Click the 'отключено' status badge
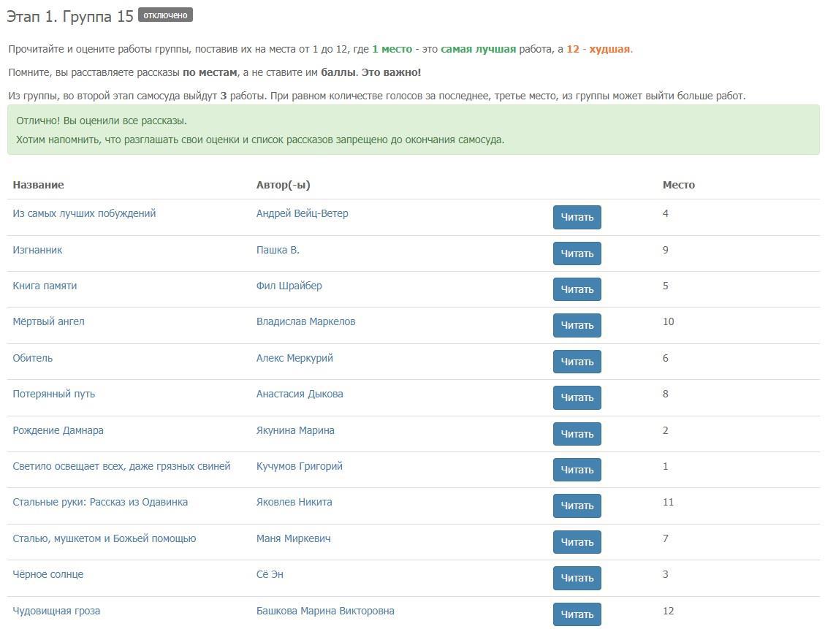 point(165,15)
